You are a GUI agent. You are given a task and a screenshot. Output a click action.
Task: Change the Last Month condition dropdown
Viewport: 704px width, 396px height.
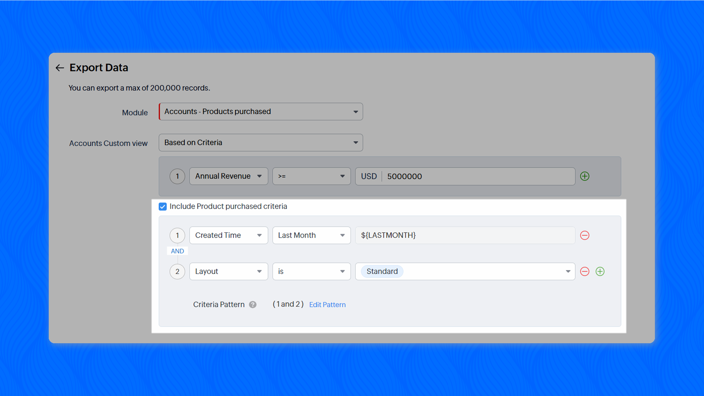pos(311,235)
